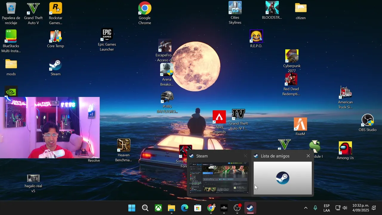
Task: Select the Cyberpunk 2077 desktop shortcut
Action: (292, 61)
